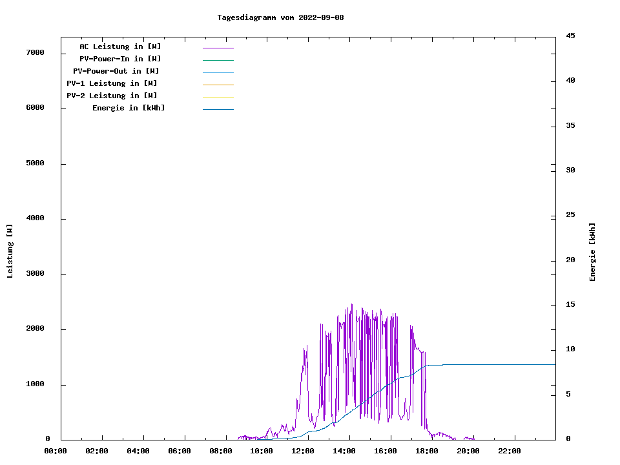Click the 20 tick label on the Energie axis

[x=571, y=260]
